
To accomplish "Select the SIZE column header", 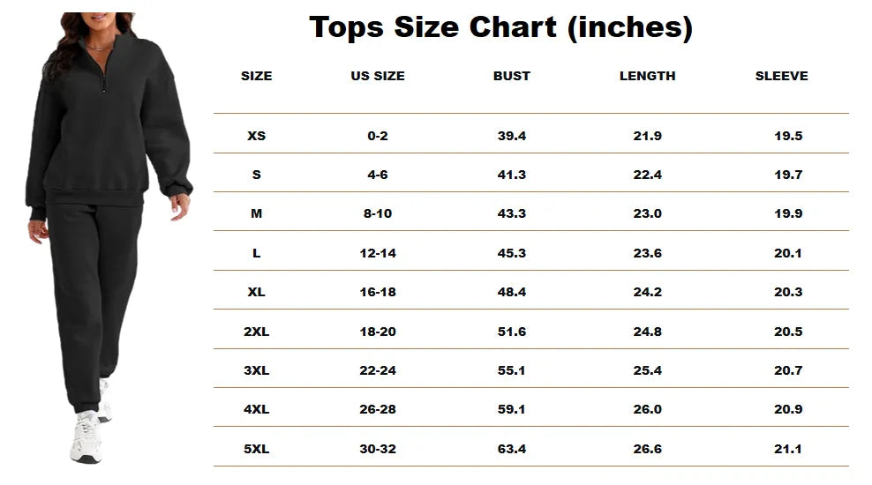I will [256, 76].
